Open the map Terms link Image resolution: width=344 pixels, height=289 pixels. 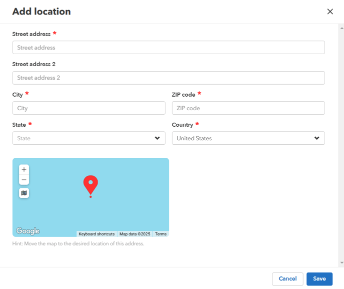[x=160, y=234]
